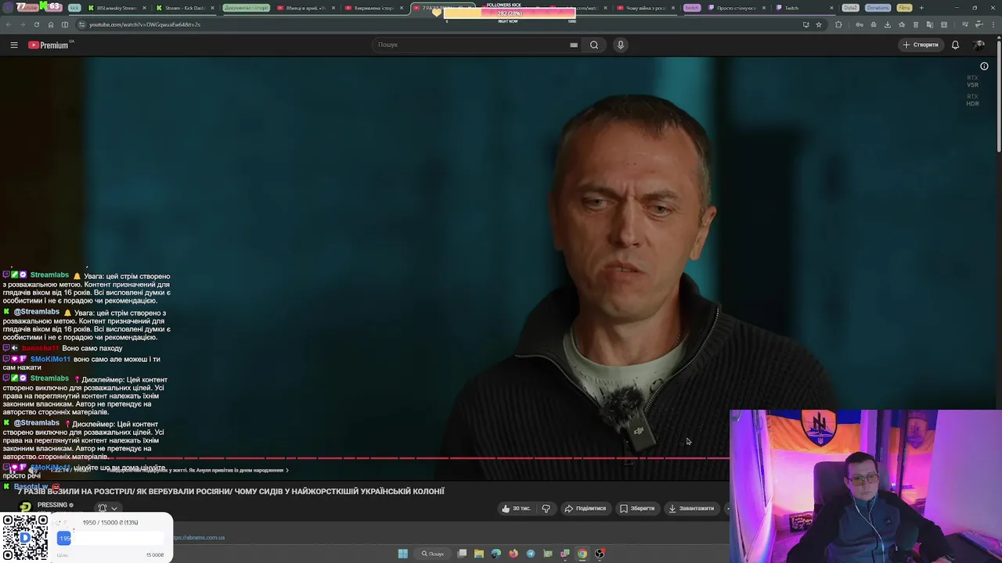Seek on the red video progress bar
Screen dimensions: 1002x563
(x=365, y=458)
